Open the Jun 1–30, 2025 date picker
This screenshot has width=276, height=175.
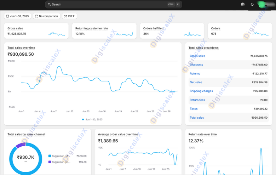[18, 16]
